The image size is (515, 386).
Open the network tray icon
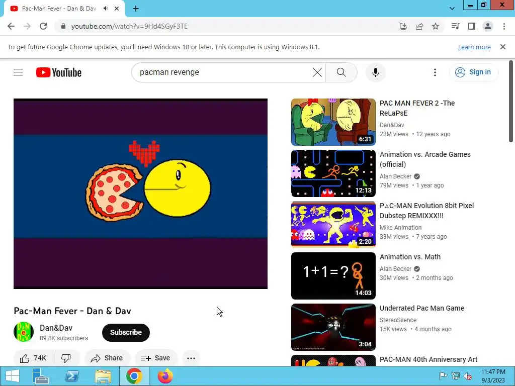[x=455, y=376]
